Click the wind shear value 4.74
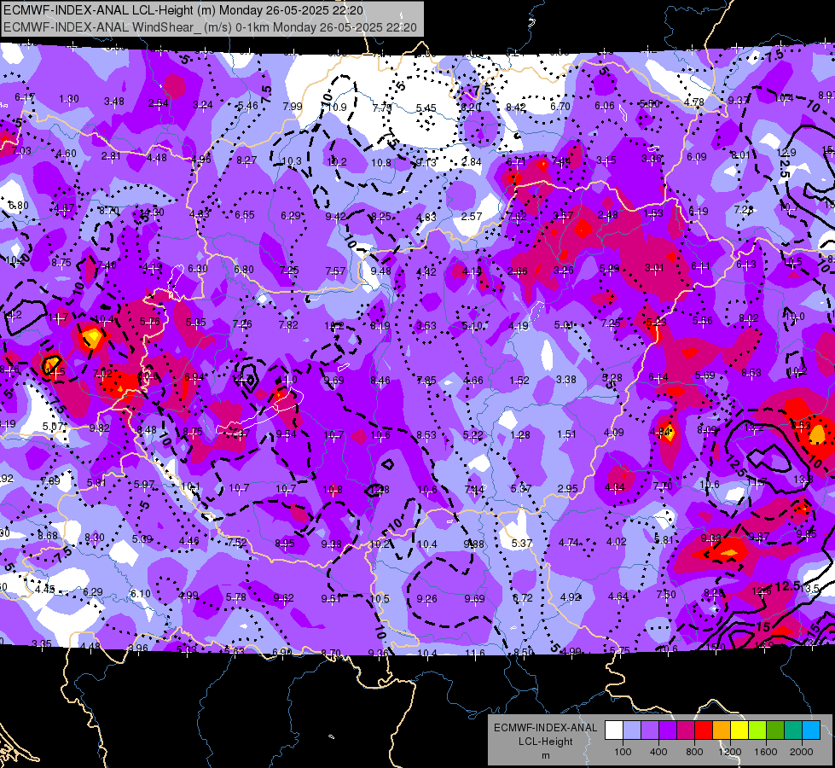835x768 pixels. coord(569,543)
